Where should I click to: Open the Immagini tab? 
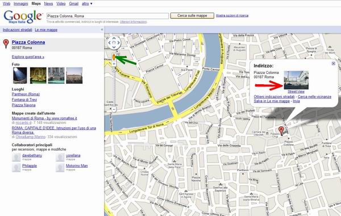click(20, 4)
